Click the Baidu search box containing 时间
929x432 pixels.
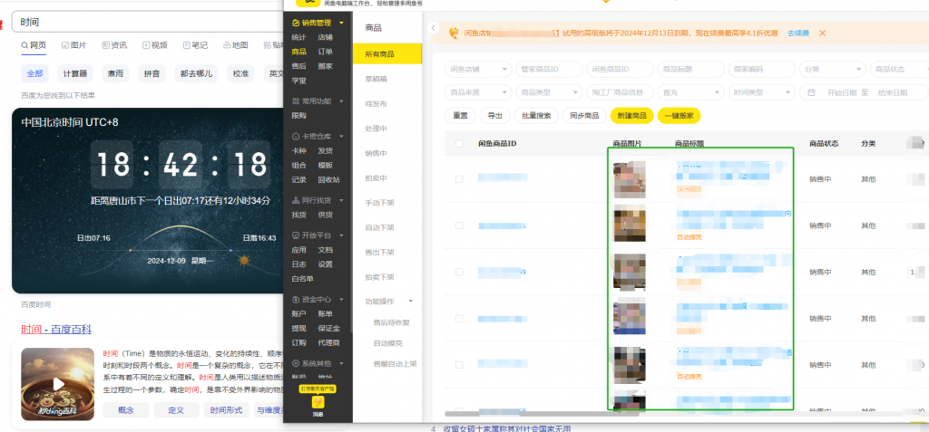(x=147, y=22)
